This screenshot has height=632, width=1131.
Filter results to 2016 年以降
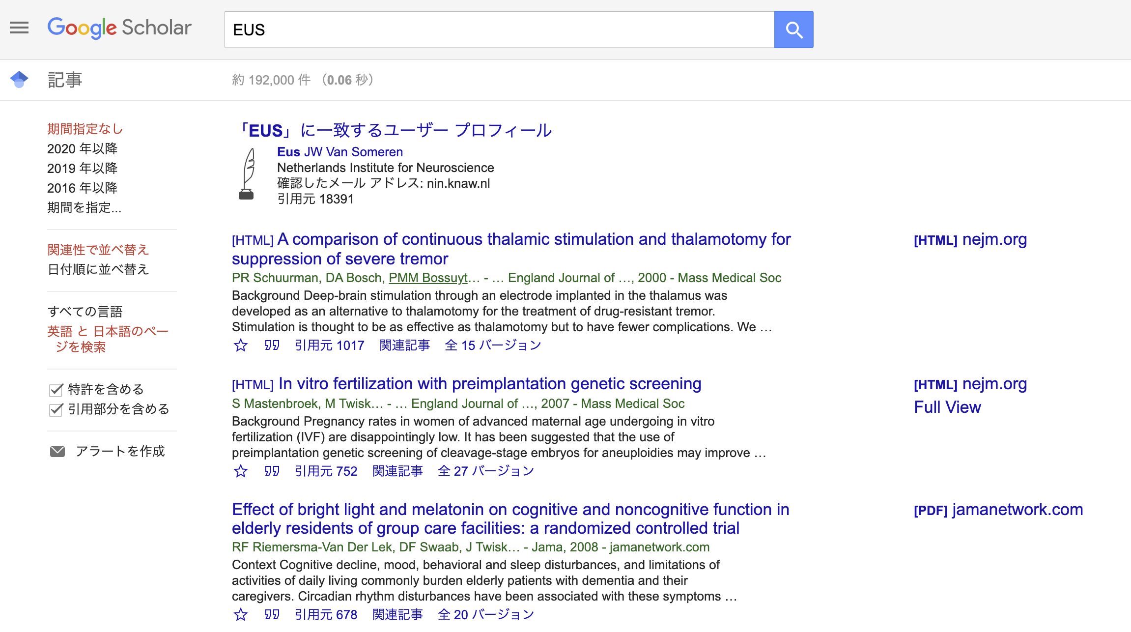[83, 188]
